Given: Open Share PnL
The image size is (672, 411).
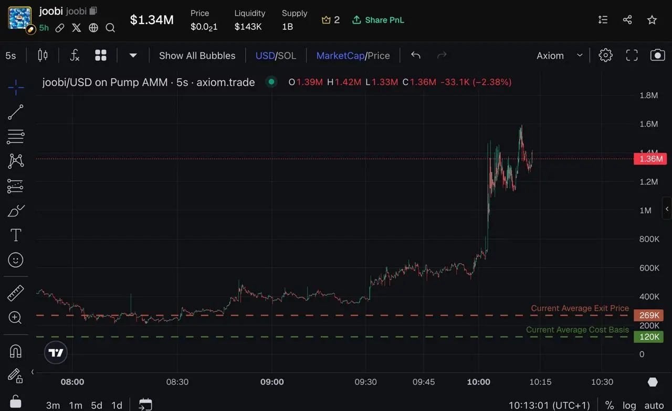Looking at the screenshot, I should (x=378, y=20).
